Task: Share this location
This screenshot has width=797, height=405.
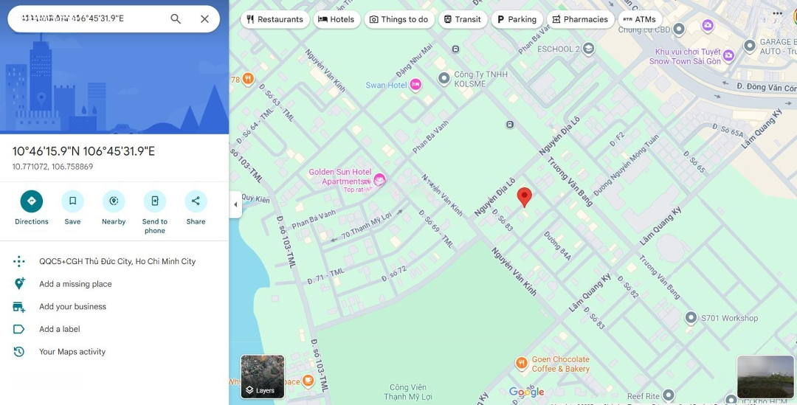Action: click(x=196, y=201)
